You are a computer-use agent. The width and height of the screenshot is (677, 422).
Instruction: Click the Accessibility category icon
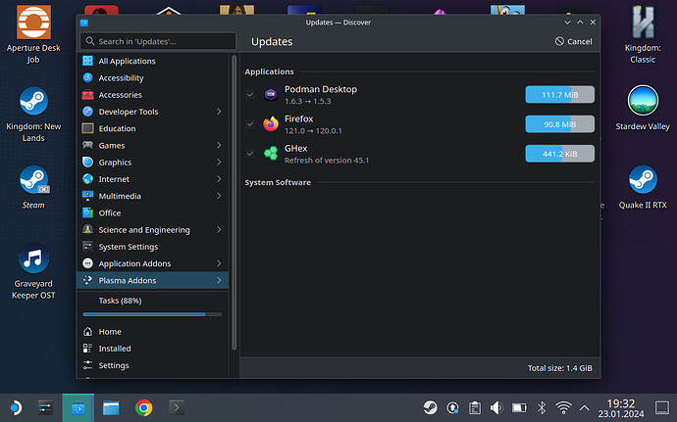tap(87, 77)
